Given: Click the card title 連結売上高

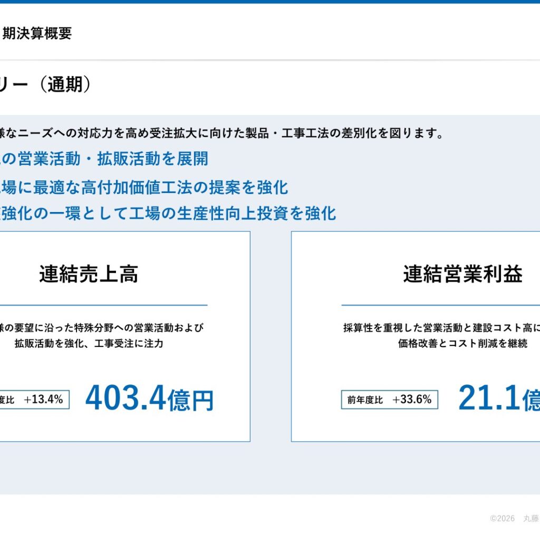Looking at the screenshot, I should 89,274.
